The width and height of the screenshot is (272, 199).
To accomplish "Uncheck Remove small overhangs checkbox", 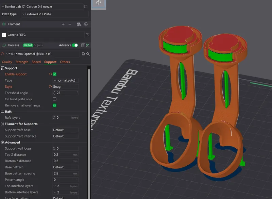I will [x=54, y=105].
